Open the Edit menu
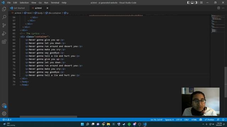 pyautogui.click(x=15, y=2)
